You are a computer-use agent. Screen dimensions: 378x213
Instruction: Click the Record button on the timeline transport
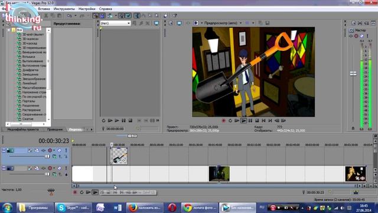point(75,192)
